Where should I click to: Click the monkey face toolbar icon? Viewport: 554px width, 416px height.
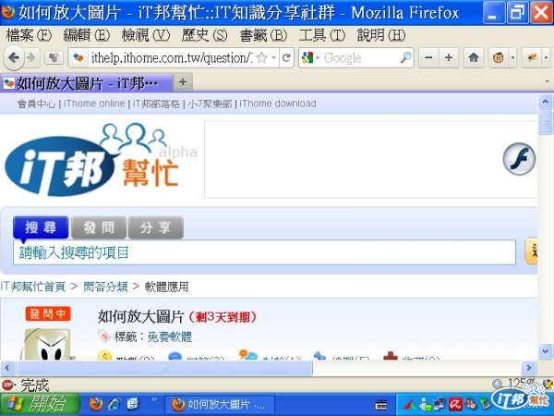pyautogui.click(x=499, y=57)
